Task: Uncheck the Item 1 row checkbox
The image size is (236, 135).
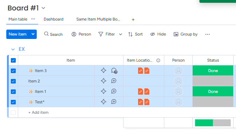Action: [x=13, y=92]
